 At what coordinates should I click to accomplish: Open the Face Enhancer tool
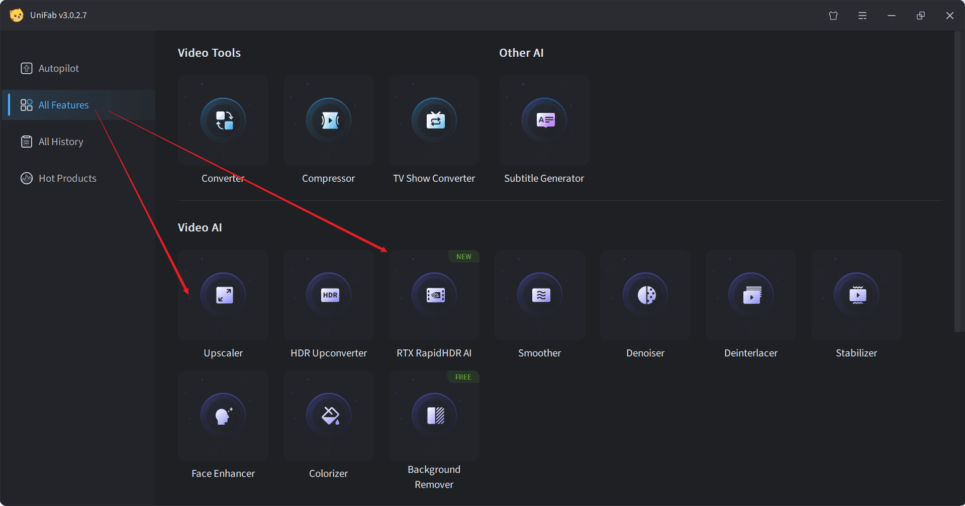click(223, 416)
